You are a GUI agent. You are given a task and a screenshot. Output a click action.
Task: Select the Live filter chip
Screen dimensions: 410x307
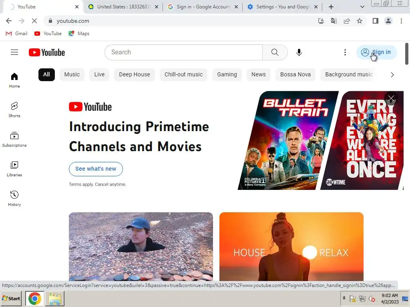(x=99, y=75)
